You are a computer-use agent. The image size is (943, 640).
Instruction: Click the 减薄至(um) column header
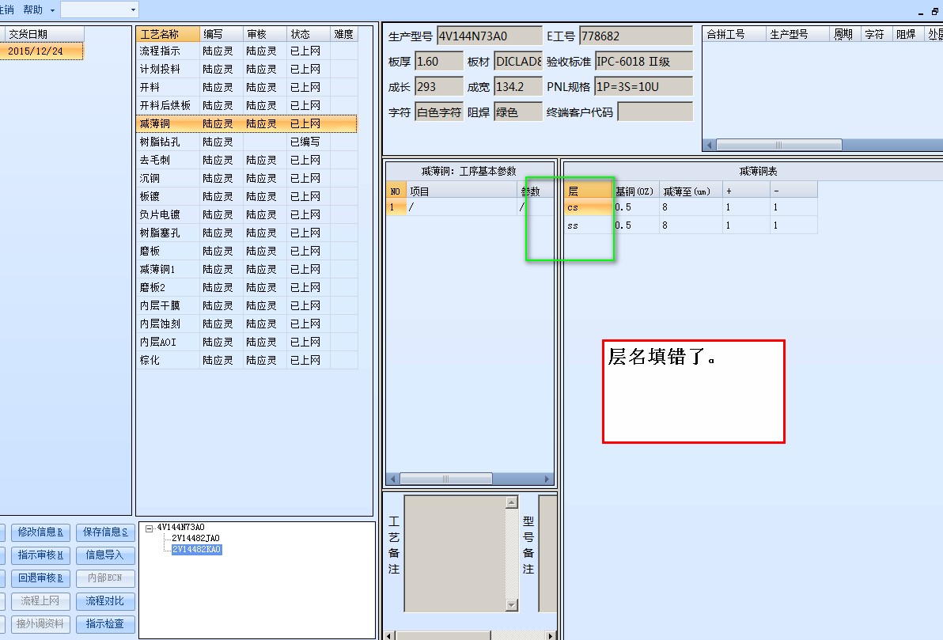pyautogui.click(x=691, y=191)
